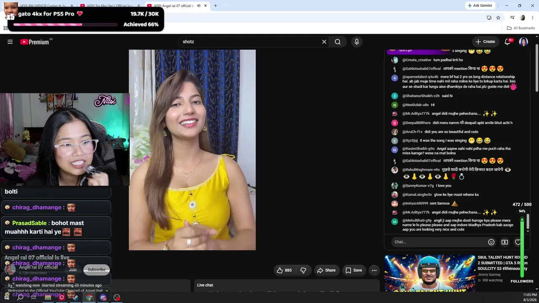The image size is (539, 303).
Task: Run the search with the magnifier button
Action: tap(338, 42)
